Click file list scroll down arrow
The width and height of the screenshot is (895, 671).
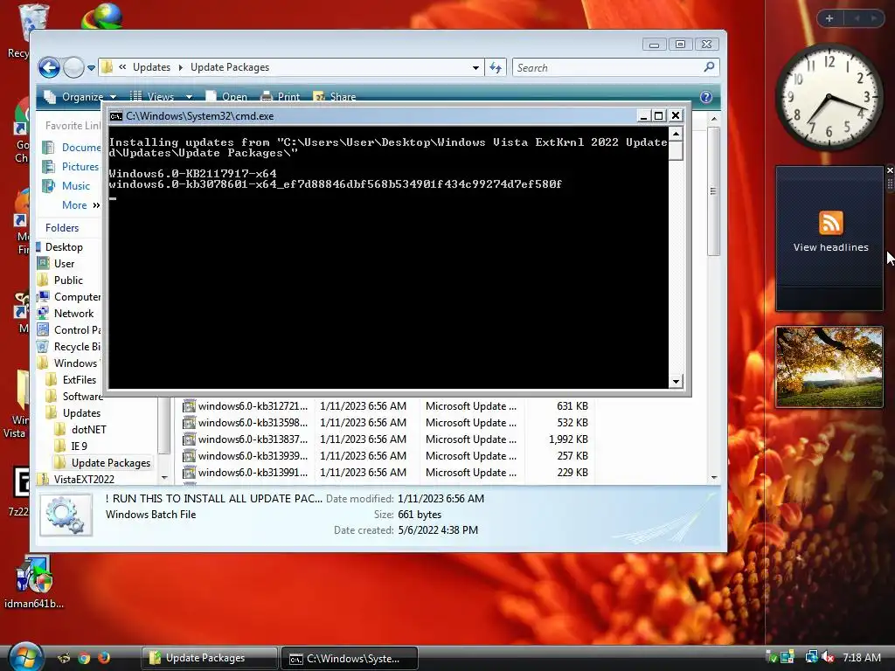coord(714,478)
